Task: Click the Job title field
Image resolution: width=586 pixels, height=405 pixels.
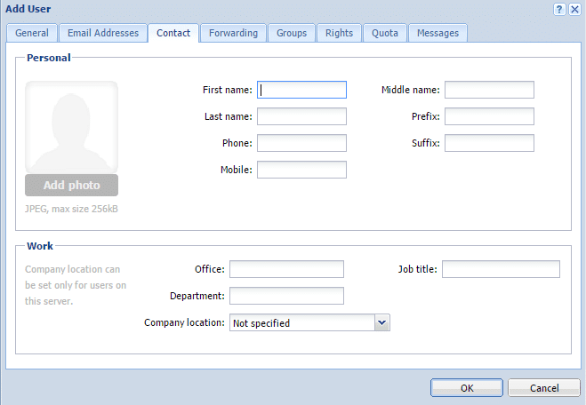Action: tap(501, 269)
